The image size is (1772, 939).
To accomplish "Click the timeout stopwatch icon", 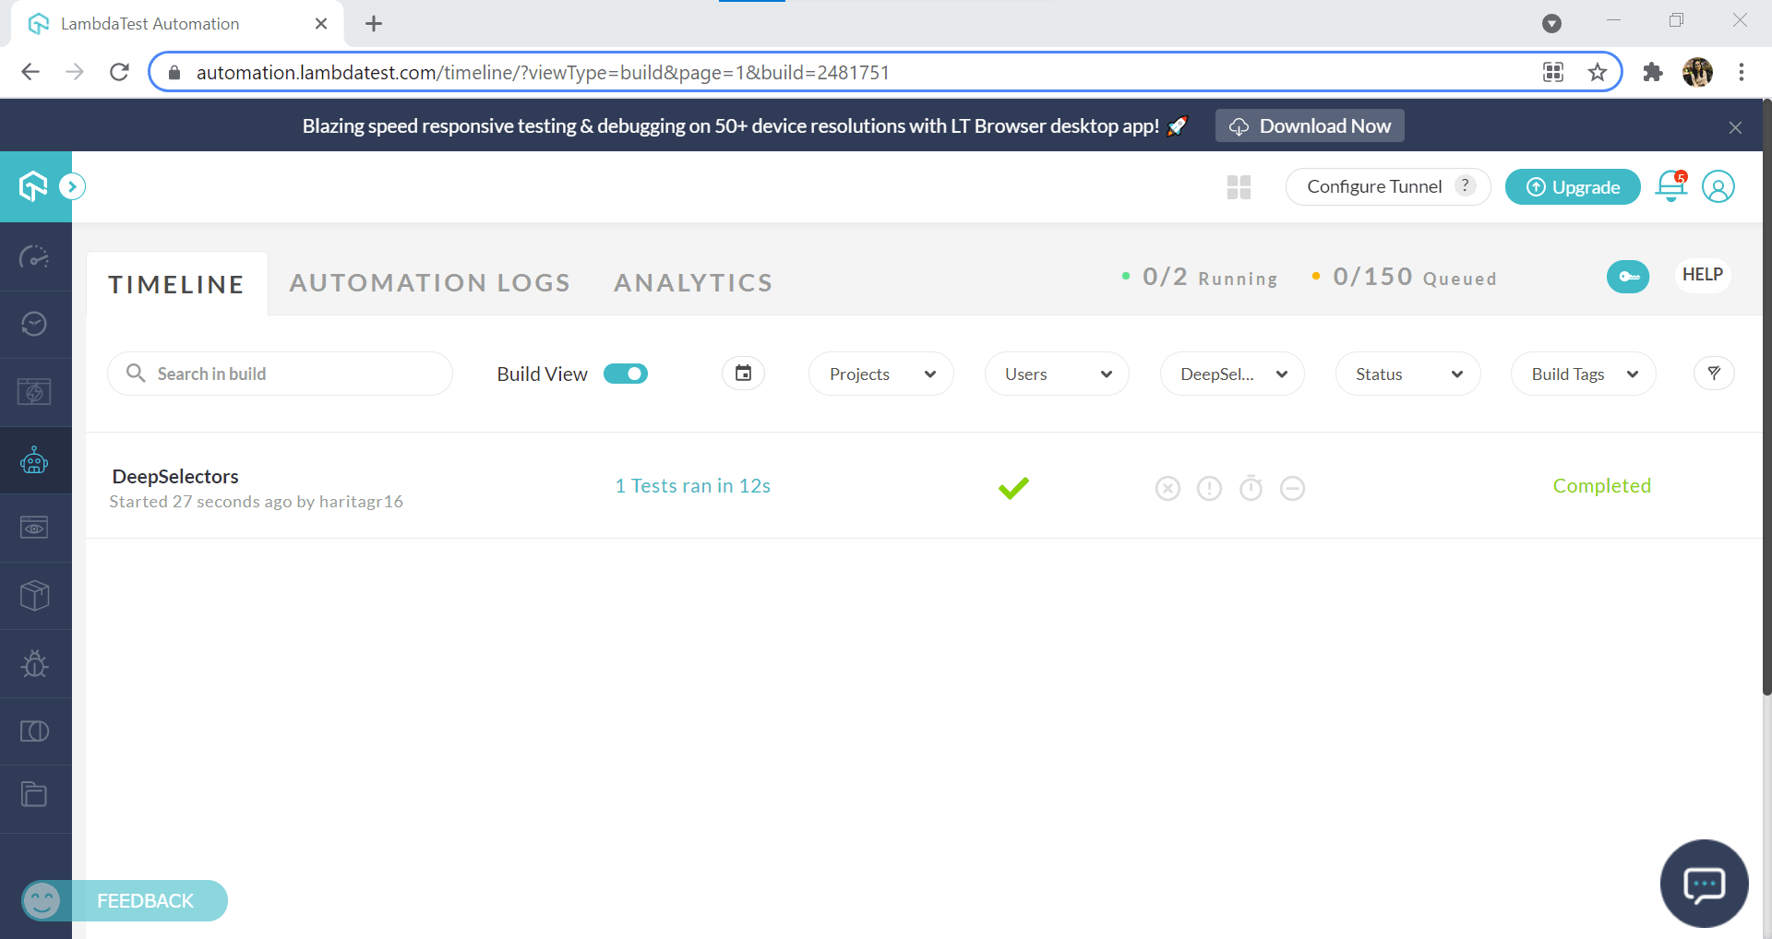I will coord(1251,487).
